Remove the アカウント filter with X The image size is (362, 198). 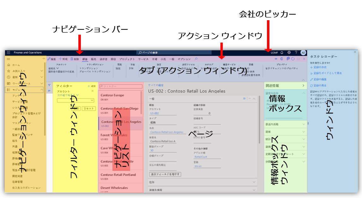click(93, 91)
